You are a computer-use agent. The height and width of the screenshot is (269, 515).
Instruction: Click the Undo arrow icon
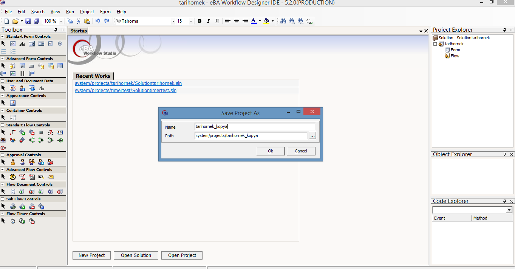pyautogui.click(x=98, y=21)
